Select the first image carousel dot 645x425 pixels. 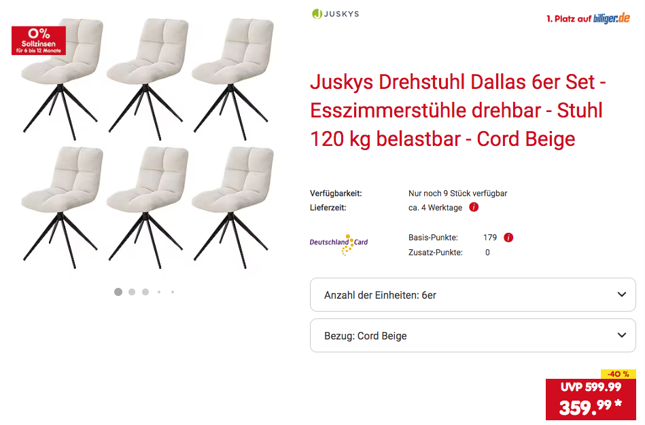click(118, 292)
